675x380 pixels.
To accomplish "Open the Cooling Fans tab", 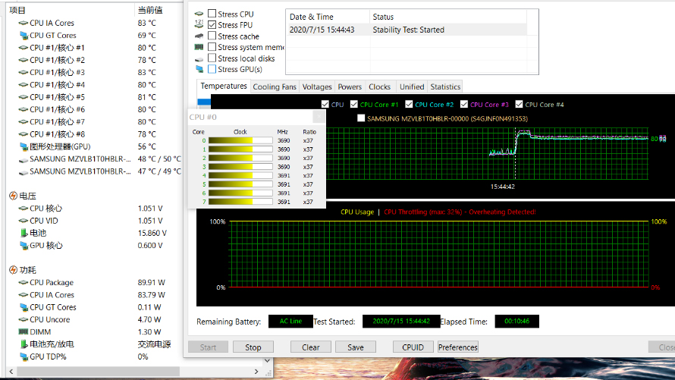I will click(x=275, y=86).
